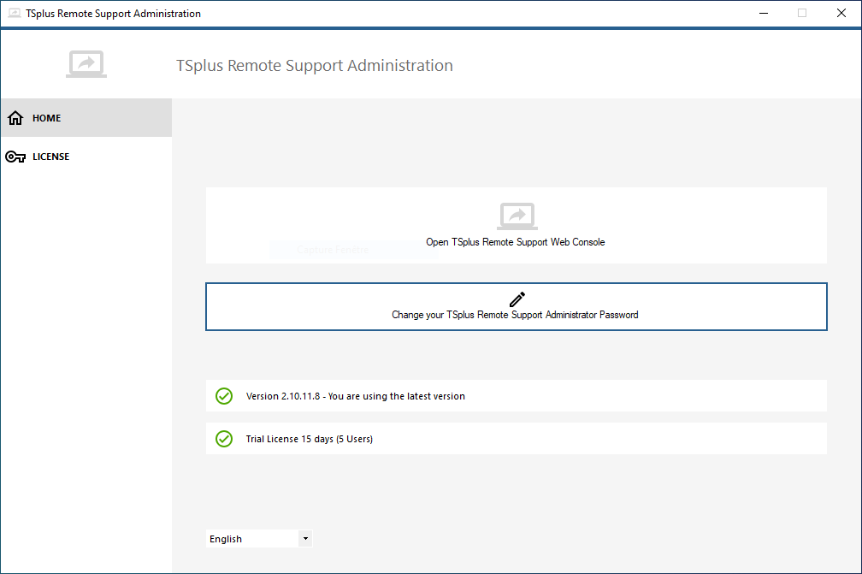Click the green checkmark beside Trial License

pyautogui.click(x=223, y=439)
